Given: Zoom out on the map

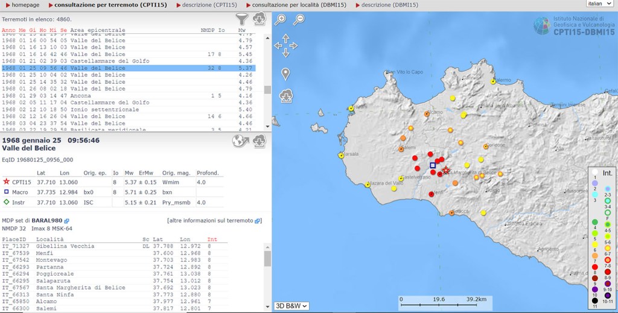Looking at the screenshot, I should click(299, 20).
